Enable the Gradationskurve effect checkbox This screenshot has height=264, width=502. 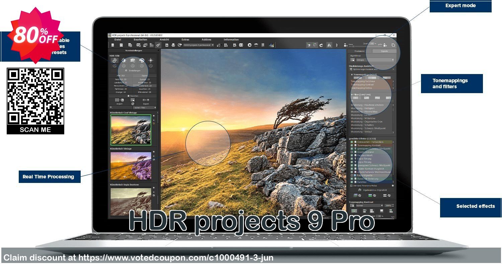pyautogui.click(x=352, y=152)
